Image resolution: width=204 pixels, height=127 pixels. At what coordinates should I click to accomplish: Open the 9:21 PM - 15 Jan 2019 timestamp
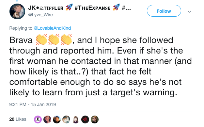33,104
